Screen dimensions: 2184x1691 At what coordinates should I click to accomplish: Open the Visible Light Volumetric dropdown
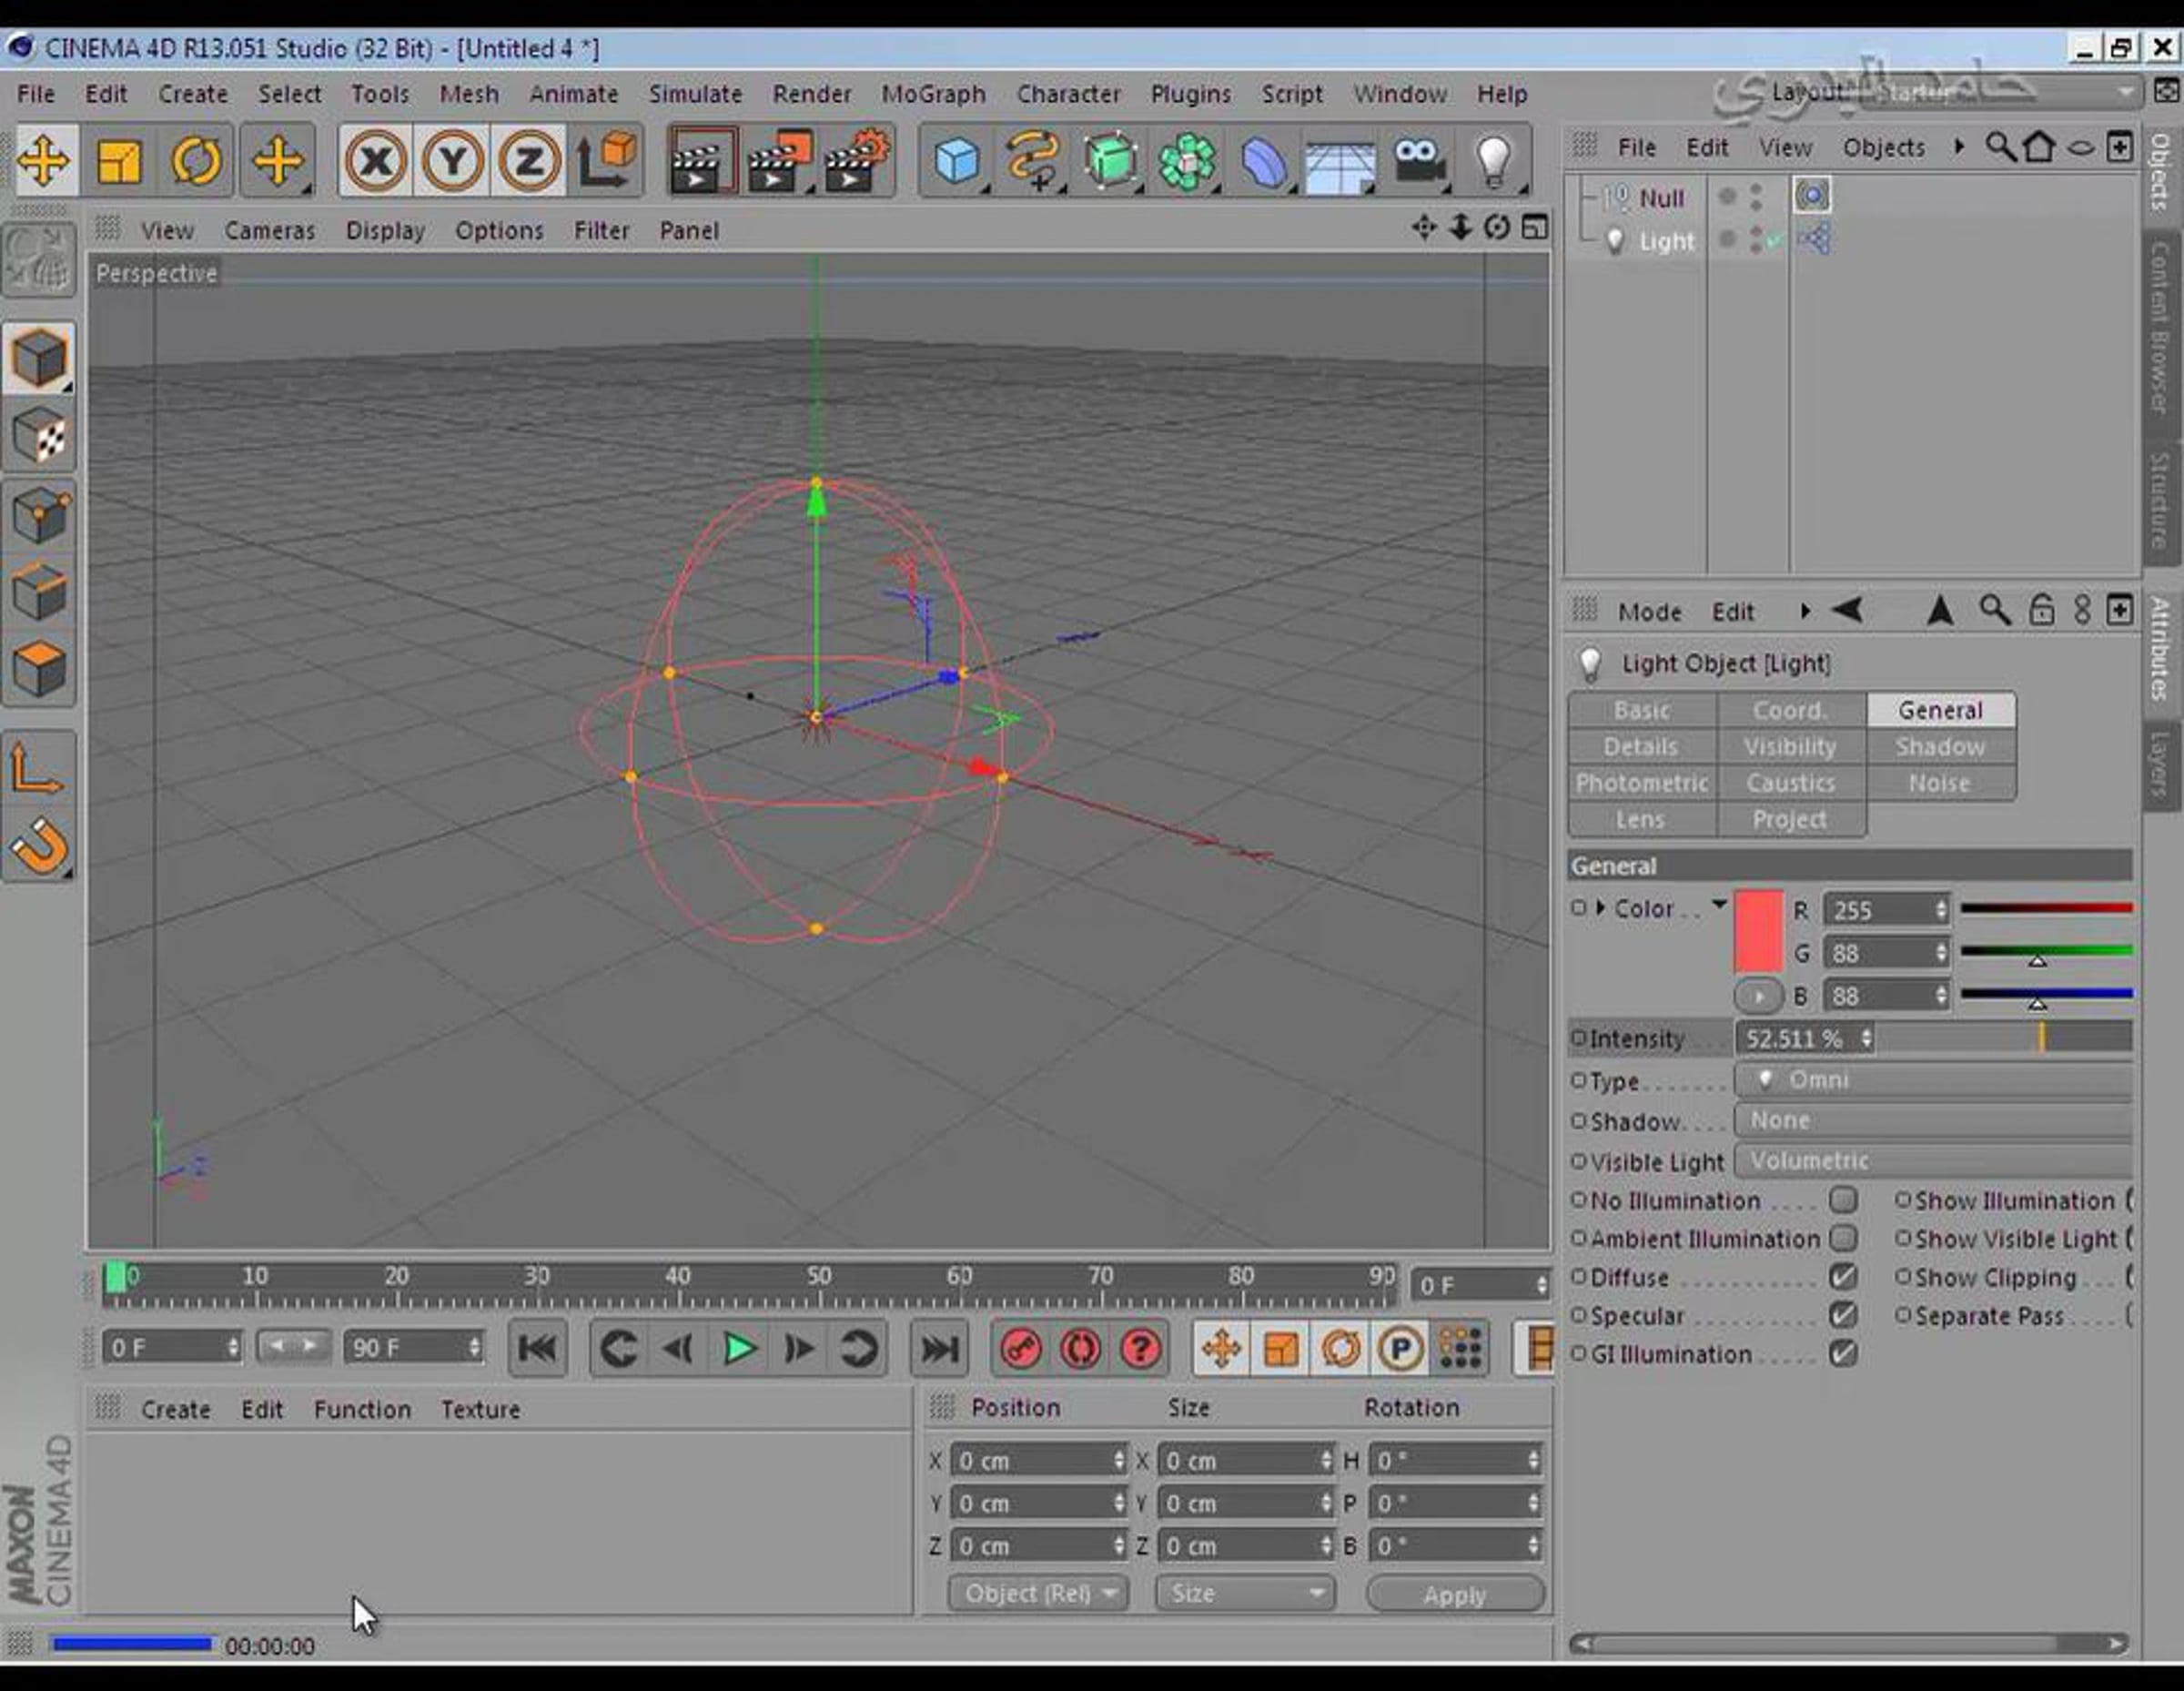(x=1934, y=1161)
